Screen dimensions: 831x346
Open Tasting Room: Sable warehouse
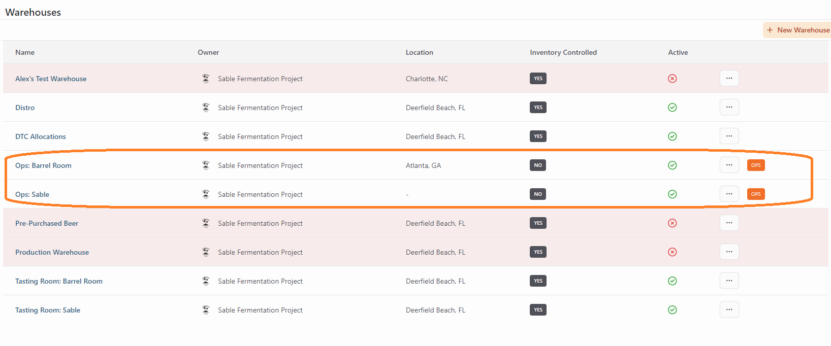click(48, 310)
